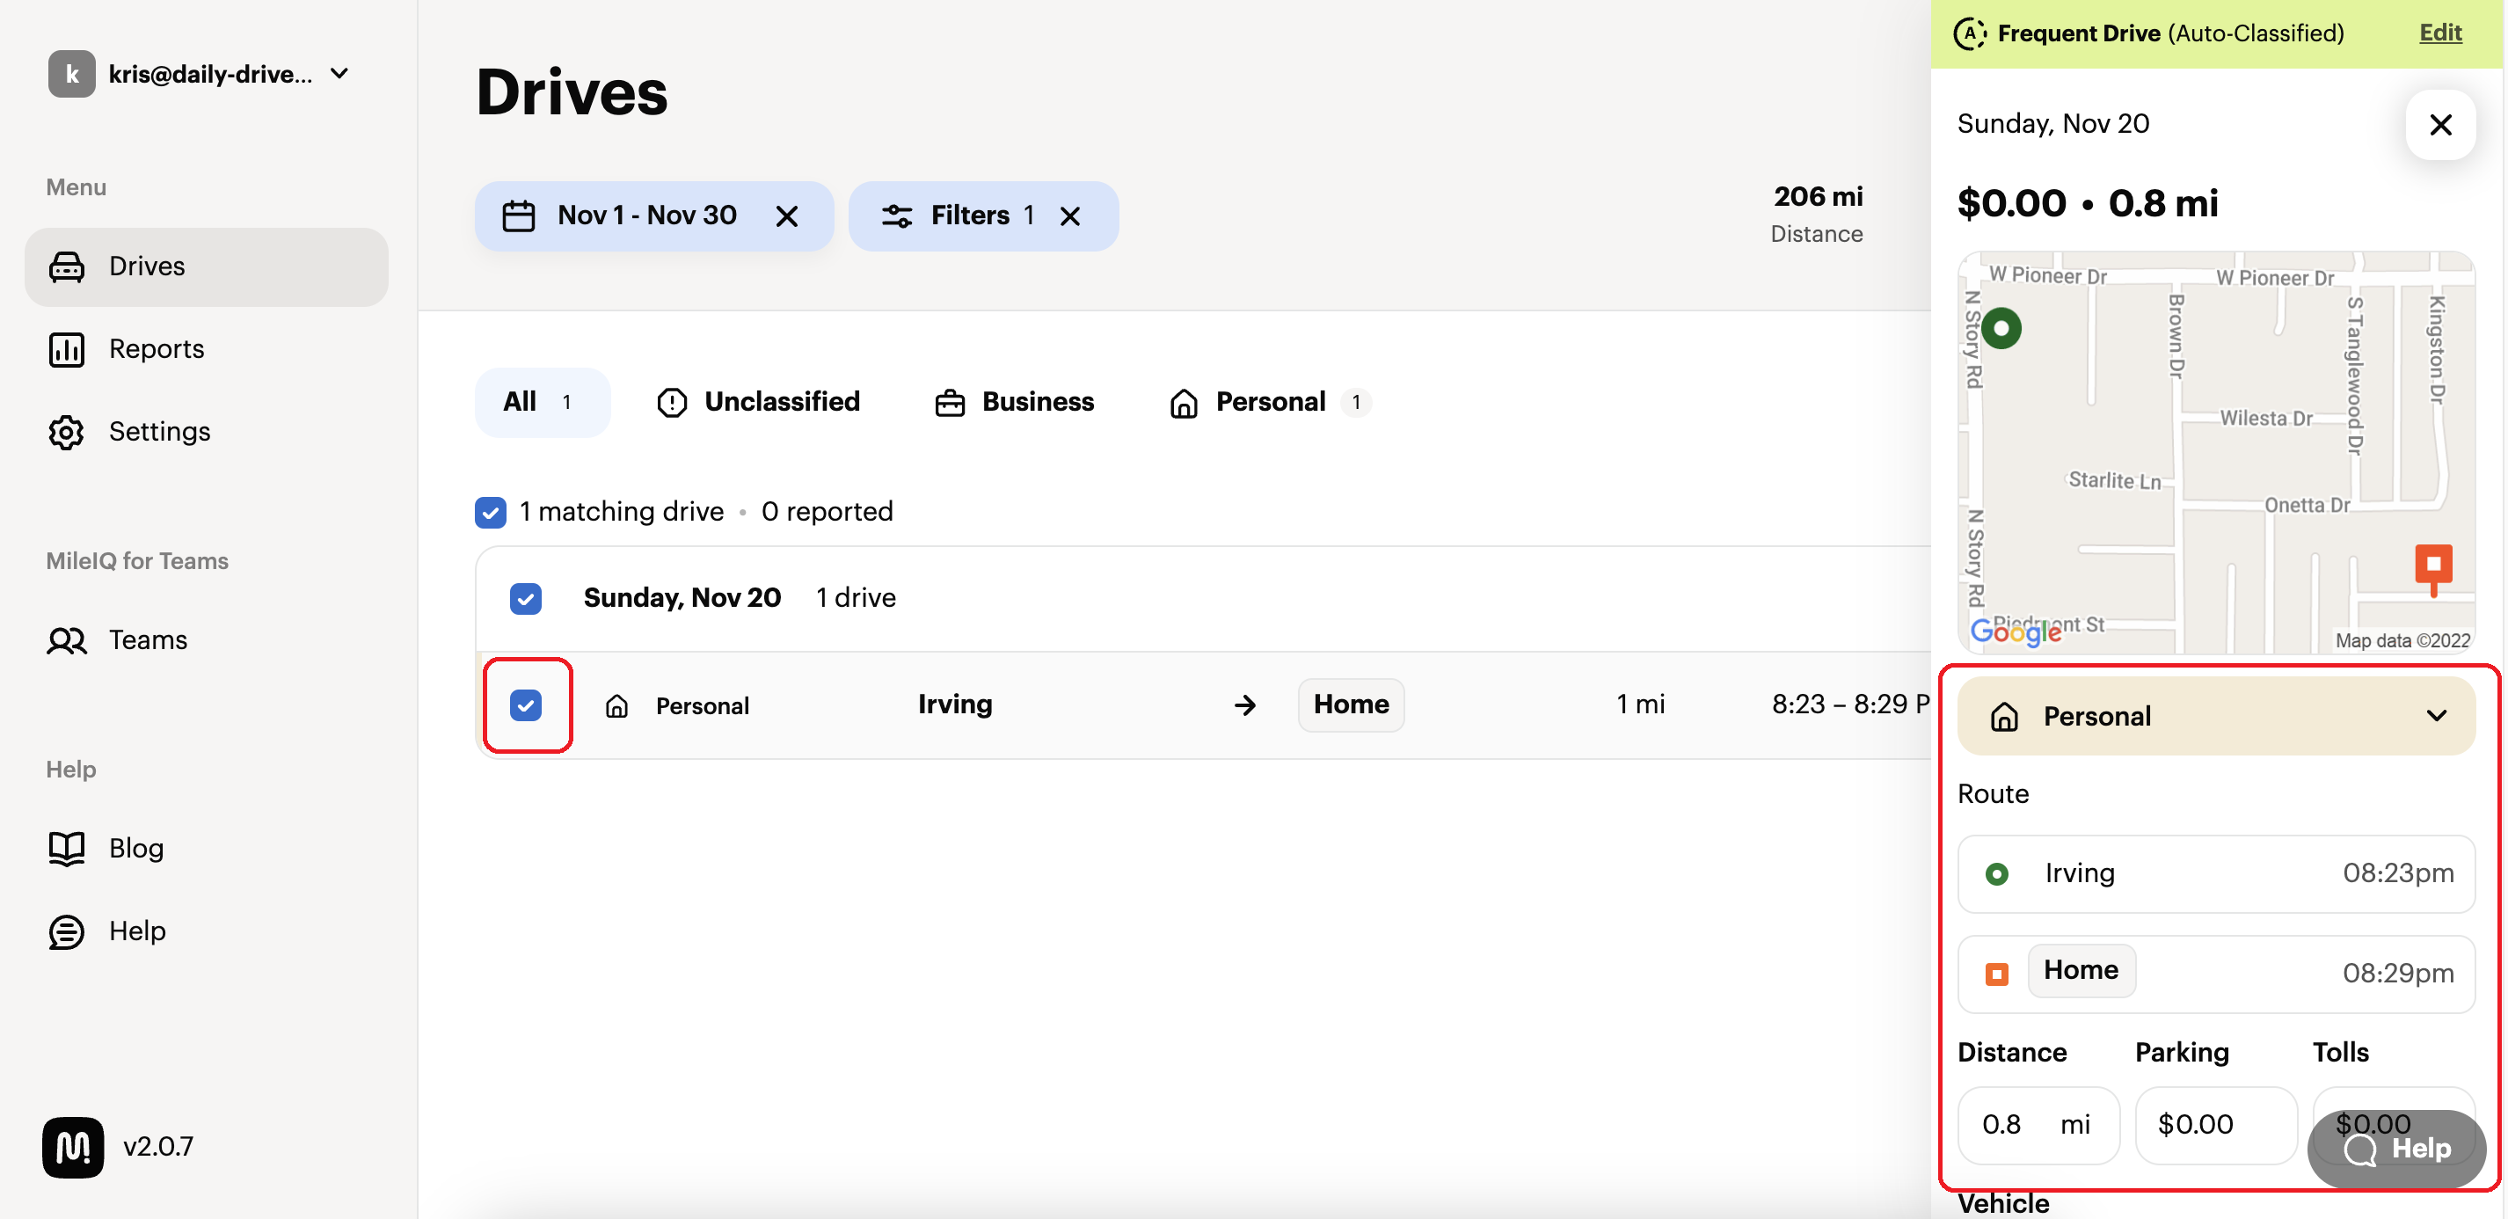Switch to the All tab
The width and height of the screenshot is (2508, 1219).
(x=543, y=402)
